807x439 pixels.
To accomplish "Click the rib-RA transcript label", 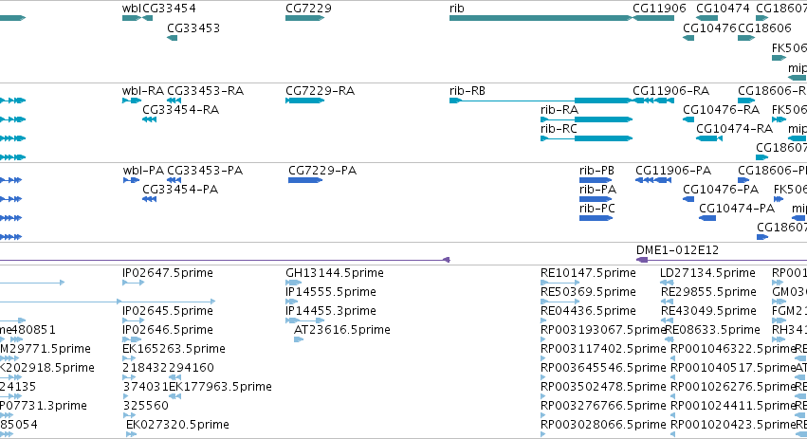I will pos(559,110).
